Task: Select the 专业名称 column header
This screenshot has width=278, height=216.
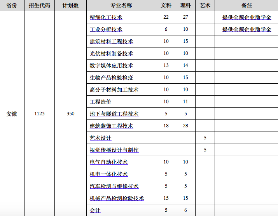Action: (x=121, y=5)
